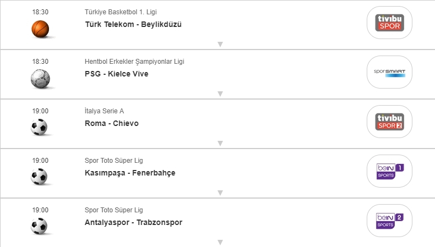Expand details under PSG - Kielce Vive
This screenshot has width=435, height=247.
[220, 94]
